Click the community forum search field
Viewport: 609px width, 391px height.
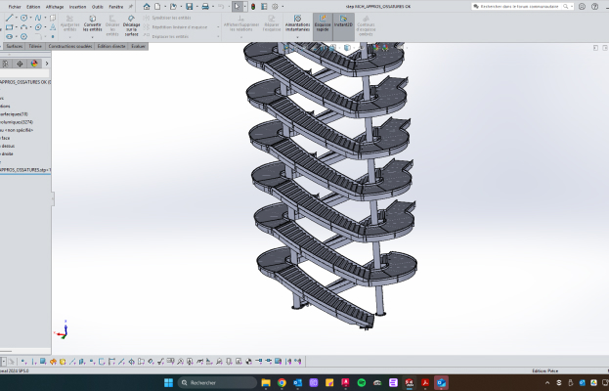tap(518, 6)
